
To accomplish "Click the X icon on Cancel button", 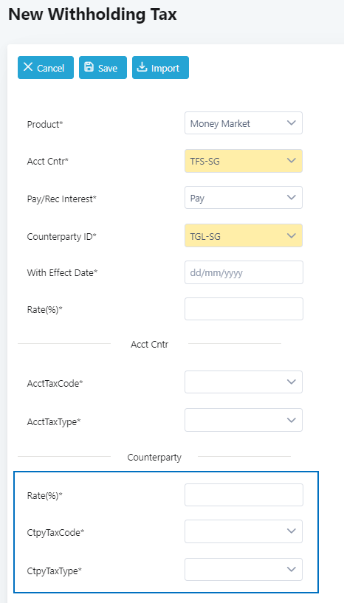I will 28,67.
